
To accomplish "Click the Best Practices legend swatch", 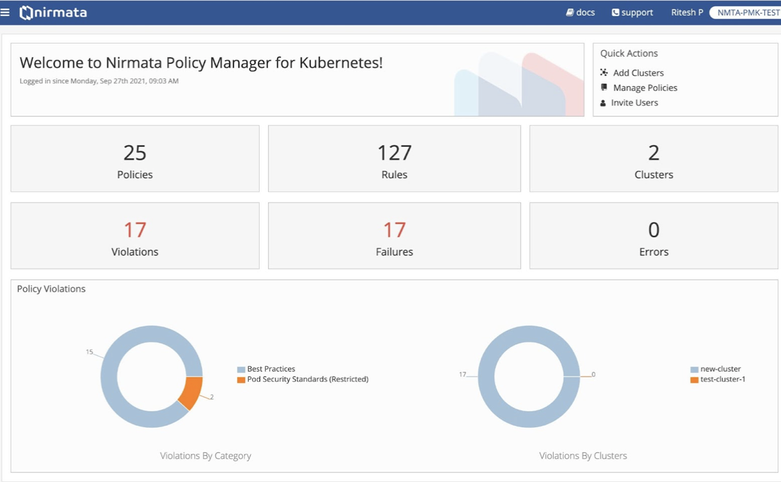I will (x=241, y=370).
